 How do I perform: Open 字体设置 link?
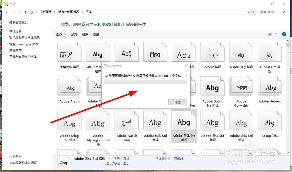(15, 31)
